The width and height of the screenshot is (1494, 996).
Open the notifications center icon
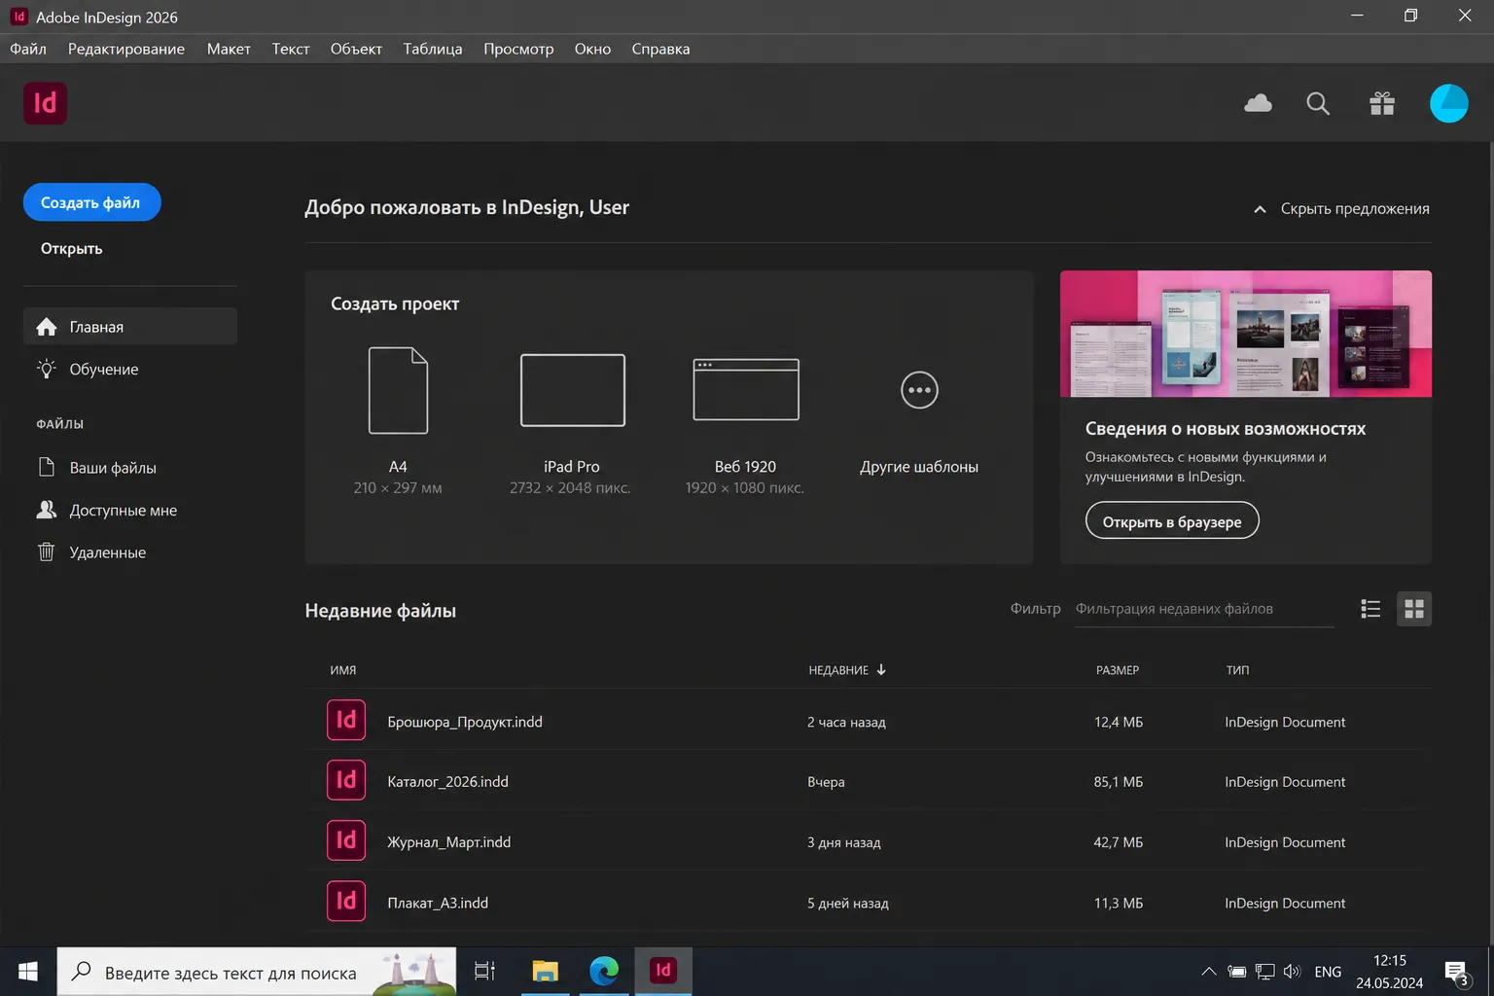coord(1457,972)
